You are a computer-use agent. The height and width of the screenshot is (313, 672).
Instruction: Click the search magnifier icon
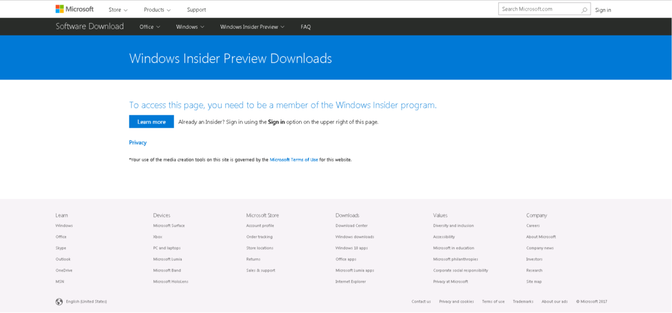[584, 9]
